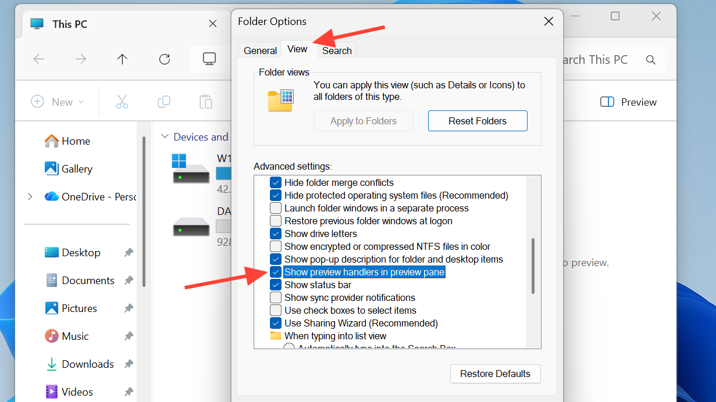
Task: Click the Copy icon in toolbar
Action: [x=164, y=102]
